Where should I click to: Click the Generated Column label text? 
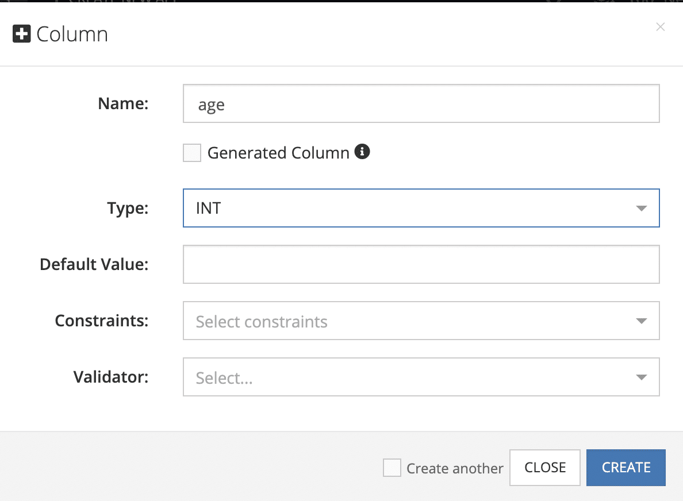(278, 153)
